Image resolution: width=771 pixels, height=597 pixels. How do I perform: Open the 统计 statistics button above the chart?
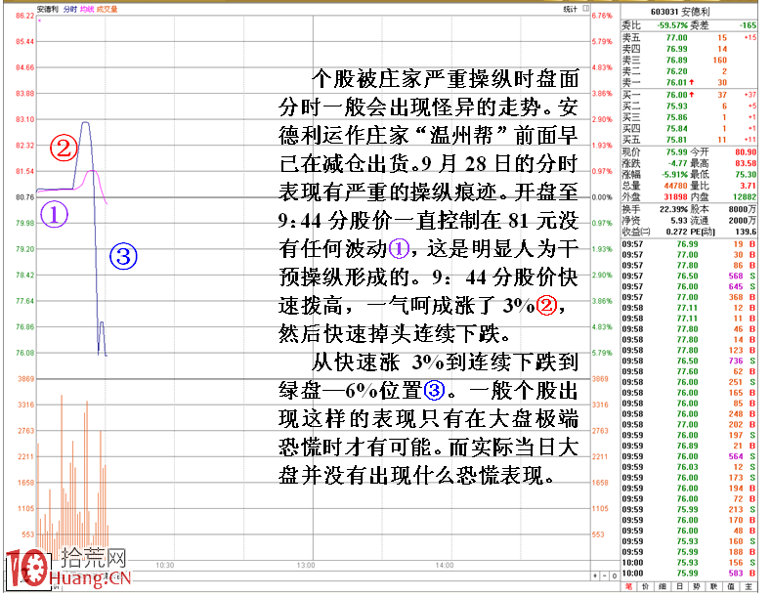point(570,9)
